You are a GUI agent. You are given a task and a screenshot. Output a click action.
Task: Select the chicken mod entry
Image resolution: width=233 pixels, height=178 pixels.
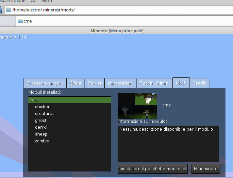point(43,107)
